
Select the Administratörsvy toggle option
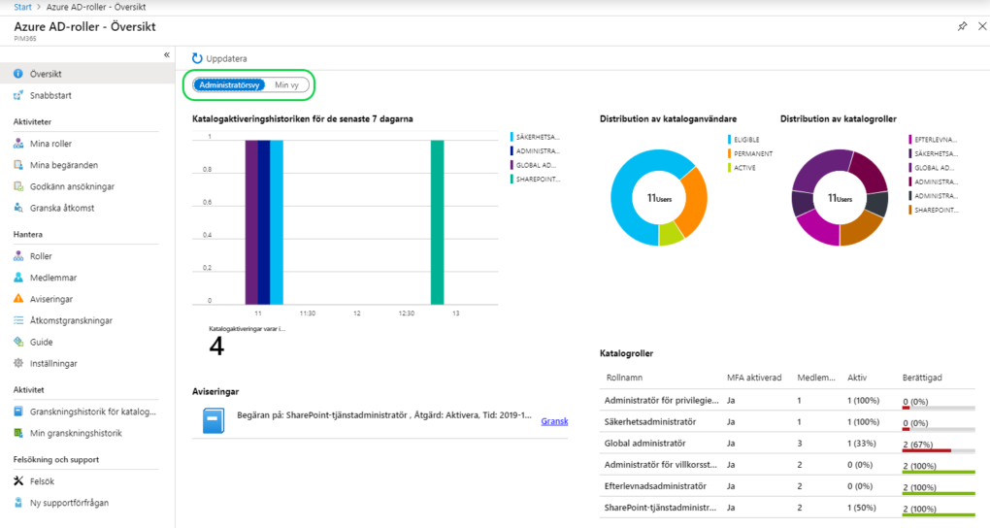tap(229, 84)
